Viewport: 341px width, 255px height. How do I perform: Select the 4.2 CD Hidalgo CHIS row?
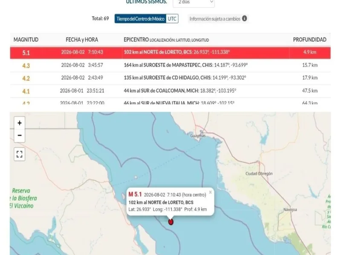pos(170,78)
